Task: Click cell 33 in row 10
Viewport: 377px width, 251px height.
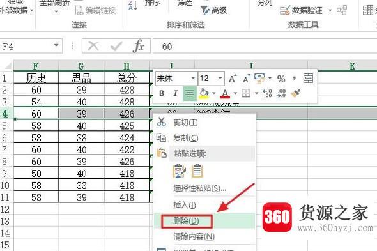Action: 81,185
